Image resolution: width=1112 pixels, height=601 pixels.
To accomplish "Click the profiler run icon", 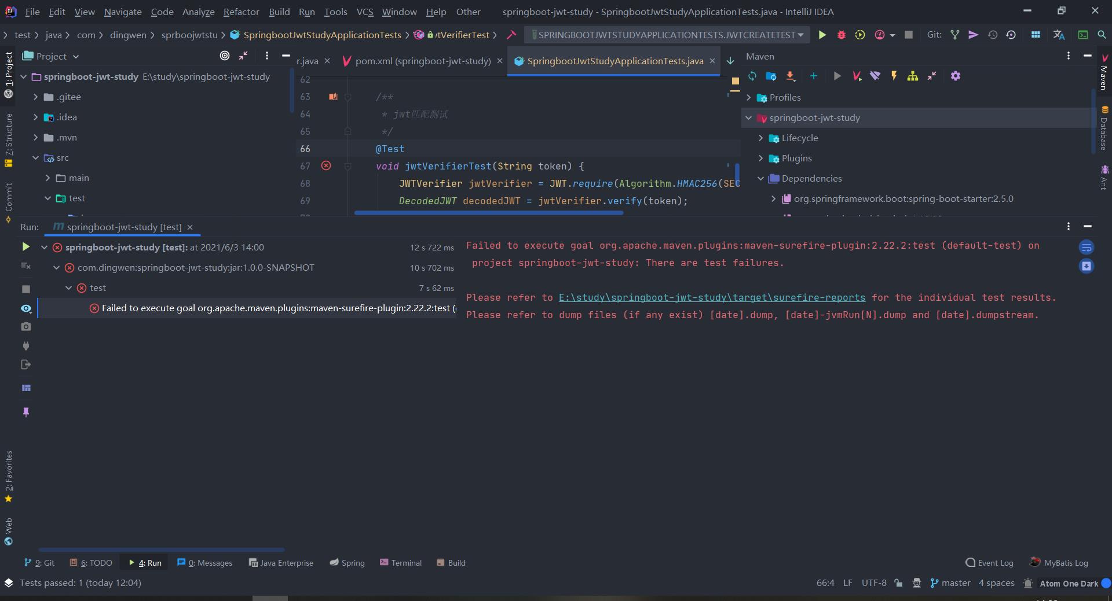I will [x=880, y=35].
